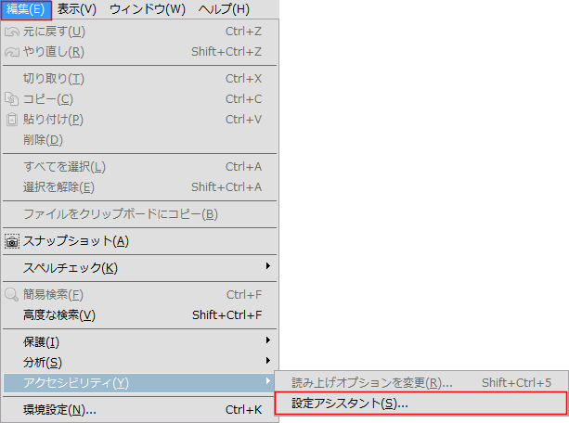Screen dimensions: 569x423
Task: Open the 表示(V) menu
Action: (x=77, y=9)
